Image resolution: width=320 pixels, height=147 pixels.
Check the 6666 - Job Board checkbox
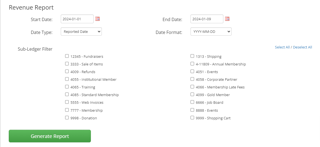pos(192,102)
